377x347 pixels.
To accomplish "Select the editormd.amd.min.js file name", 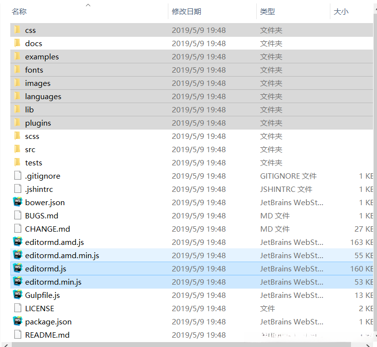I will [62, 255].
